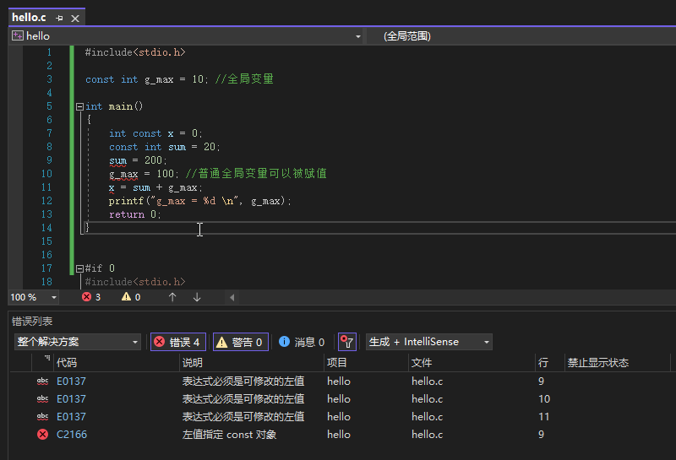Sort error list by 代码 column
676x460 pixels.
click(x=67, y=363)
